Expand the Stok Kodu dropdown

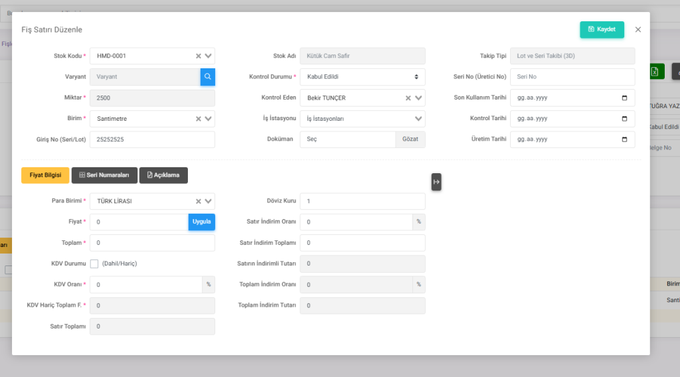(x=209, y=56)
